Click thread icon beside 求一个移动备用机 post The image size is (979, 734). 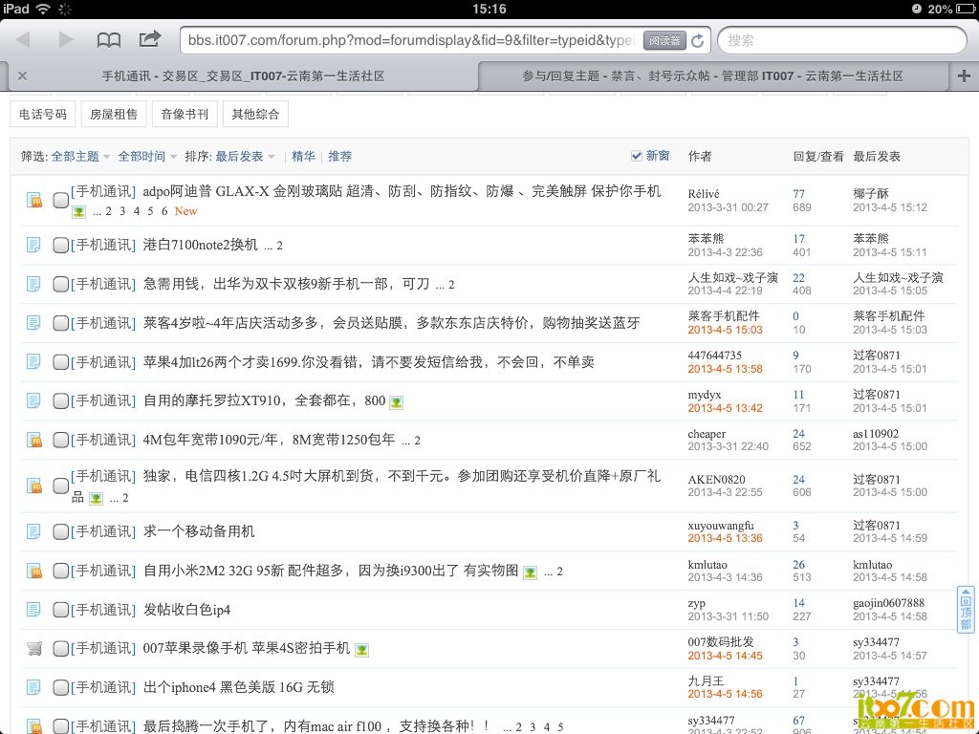(33, 531)
